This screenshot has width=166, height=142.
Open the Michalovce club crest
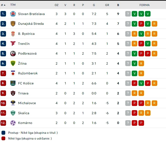[13, 103]
